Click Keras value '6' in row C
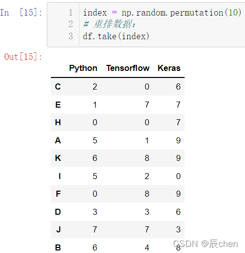This screenshot has width=245, height=253. click(x=178, y=87)
